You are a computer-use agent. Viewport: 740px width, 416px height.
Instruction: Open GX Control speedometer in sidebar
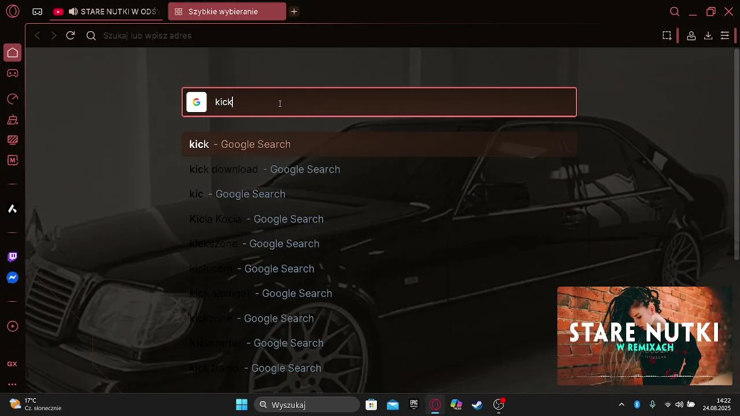pos(12,99)
